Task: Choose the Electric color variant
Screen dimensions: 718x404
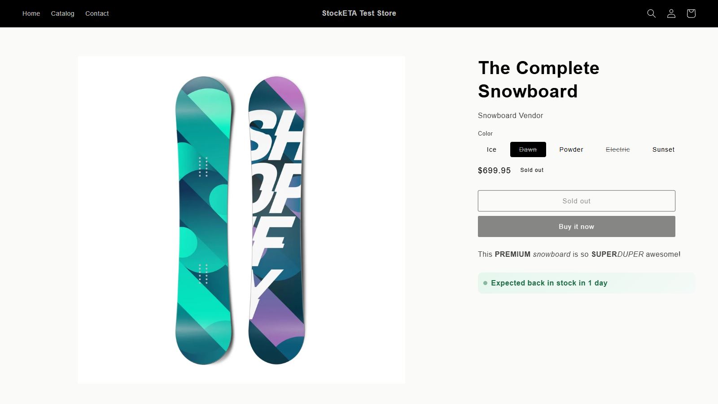Action: (x=618, y=149)
